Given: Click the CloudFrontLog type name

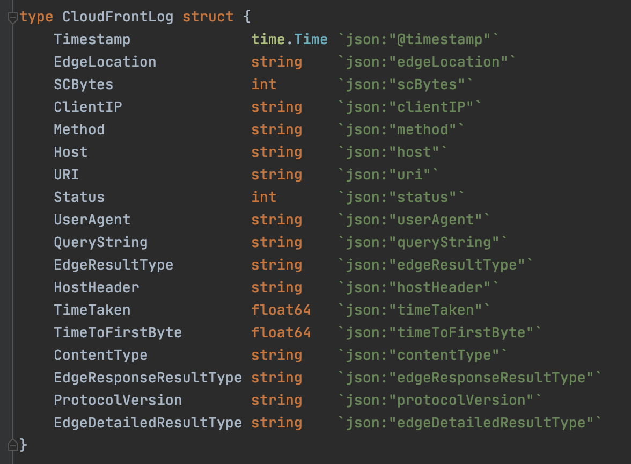Looking at the screenshot, I should click(118, 17).
